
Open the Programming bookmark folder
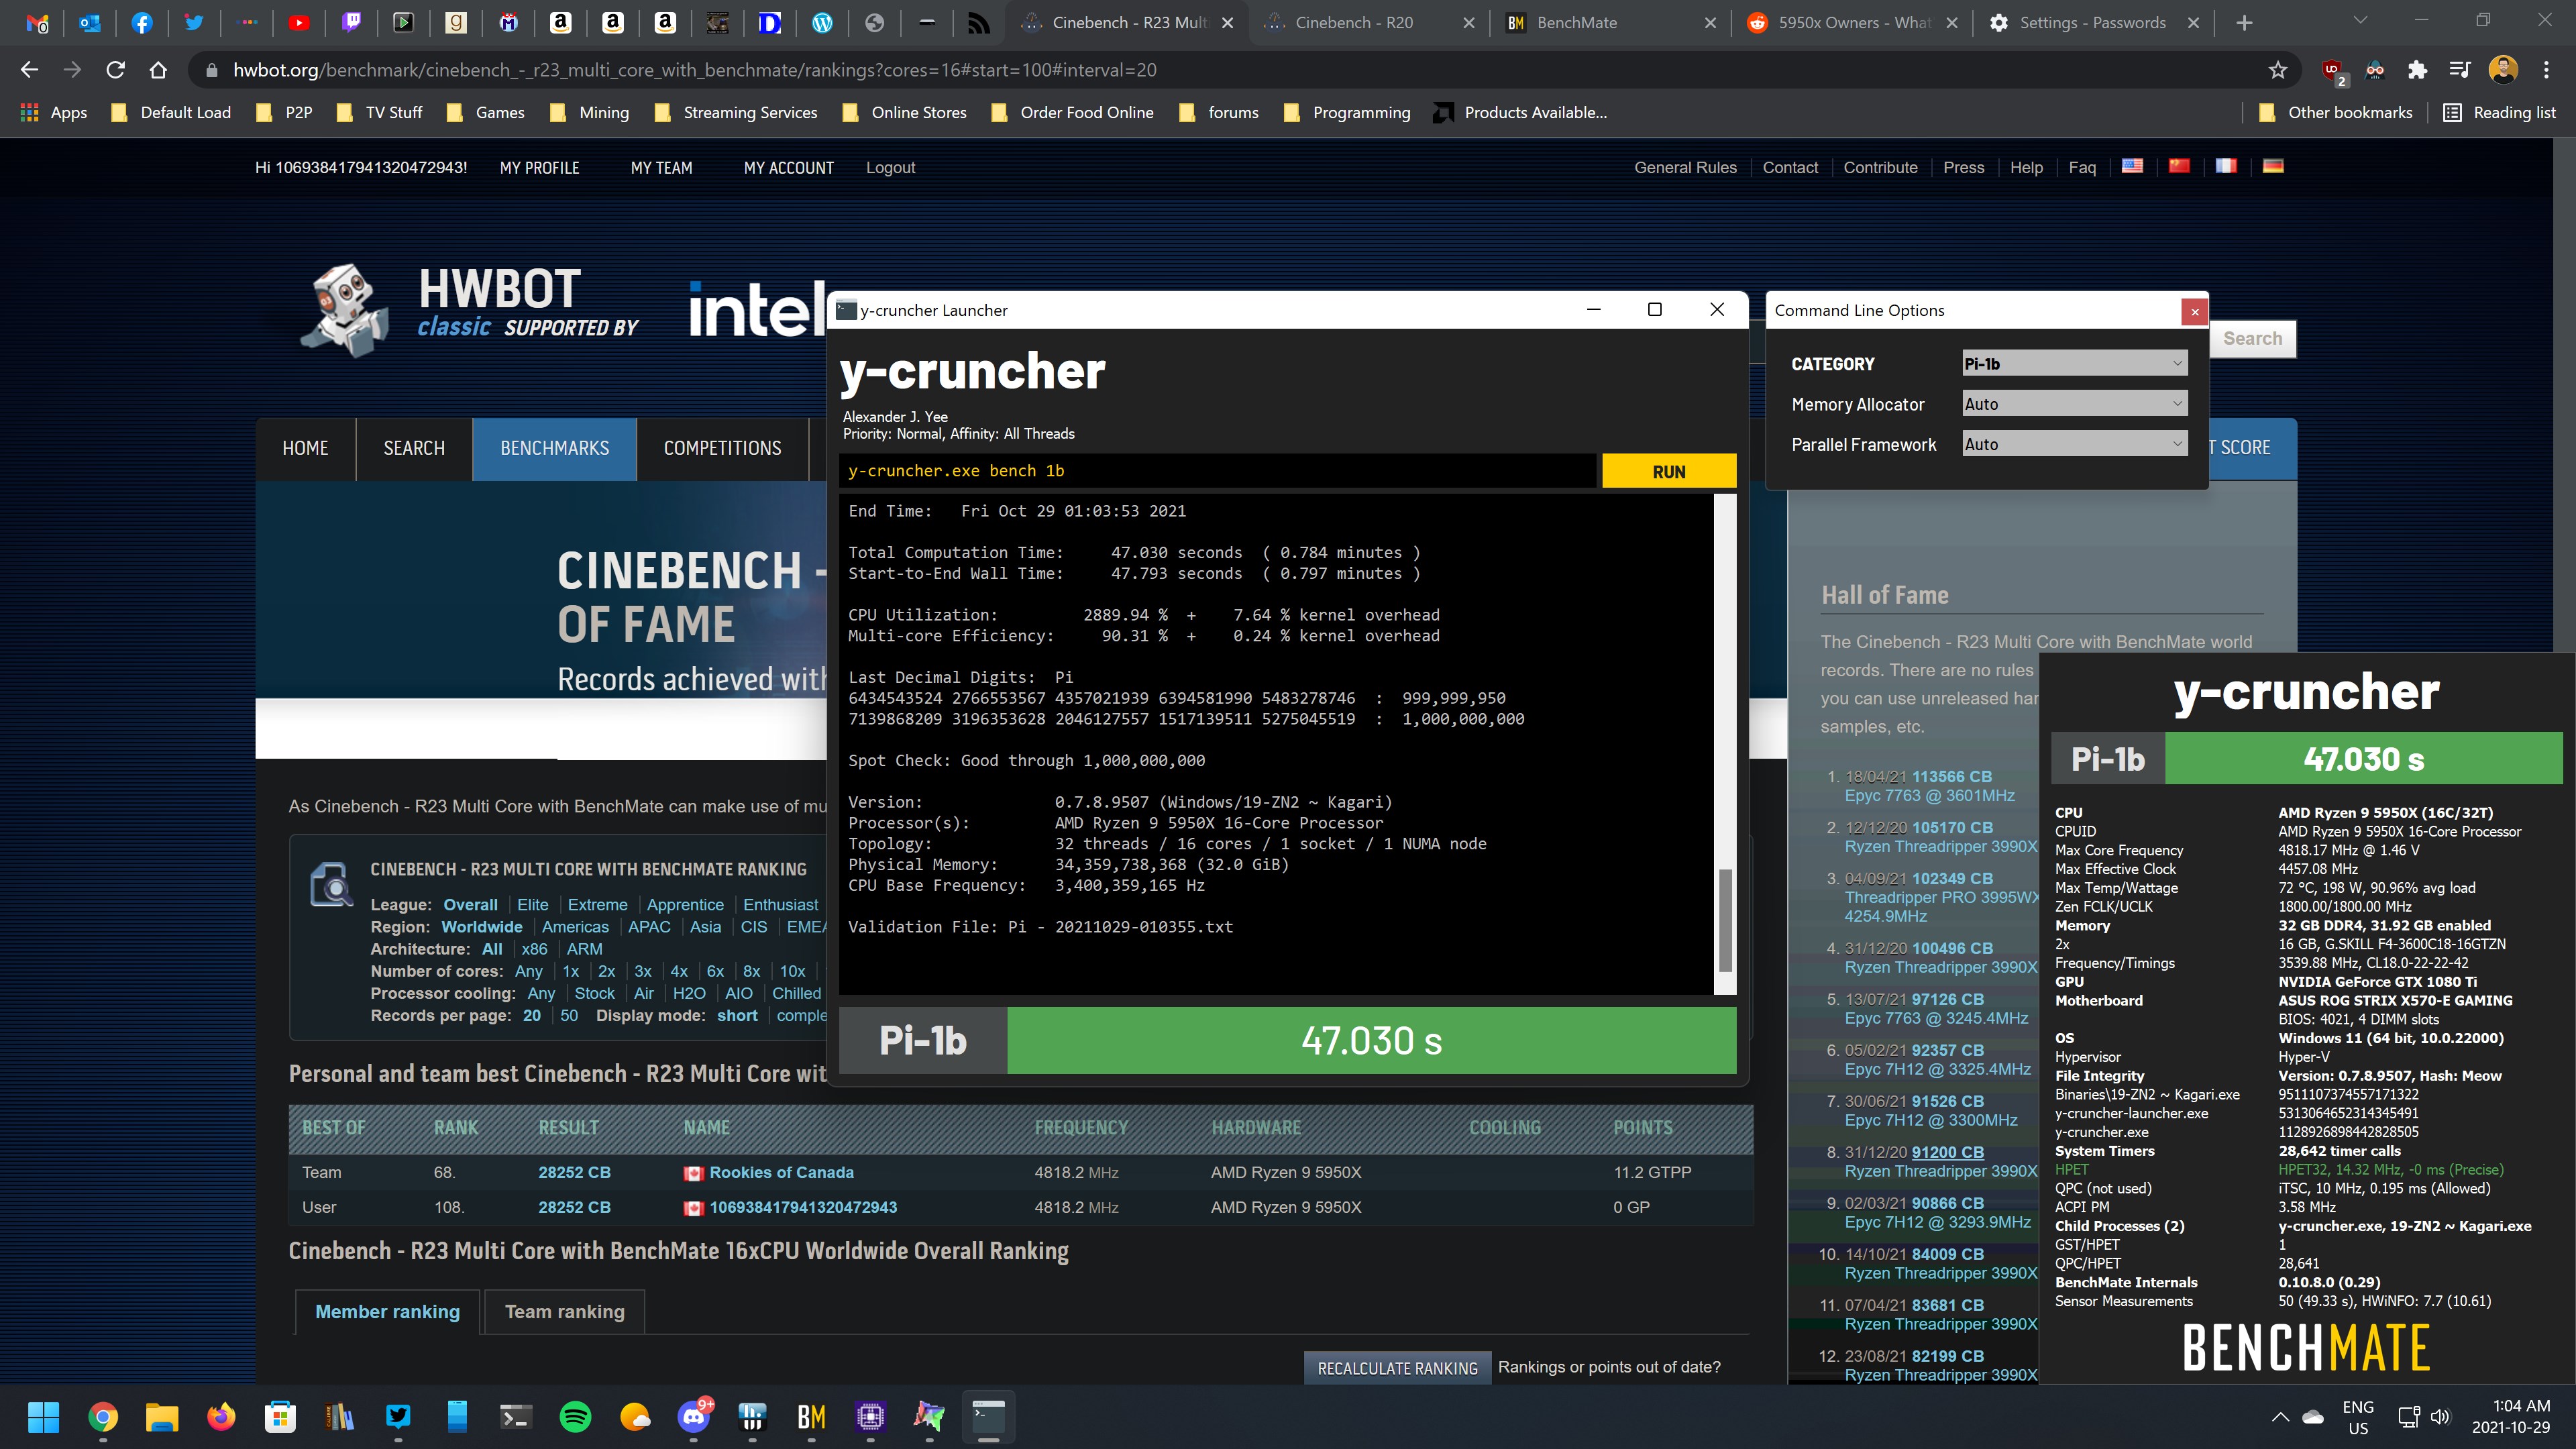tap(1346, 112)
